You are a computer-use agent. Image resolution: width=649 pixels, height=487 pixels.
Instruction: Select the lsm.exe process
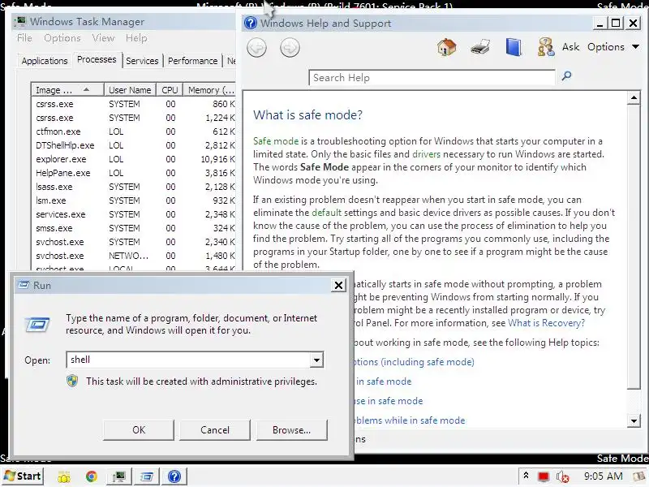pos(135,200)
